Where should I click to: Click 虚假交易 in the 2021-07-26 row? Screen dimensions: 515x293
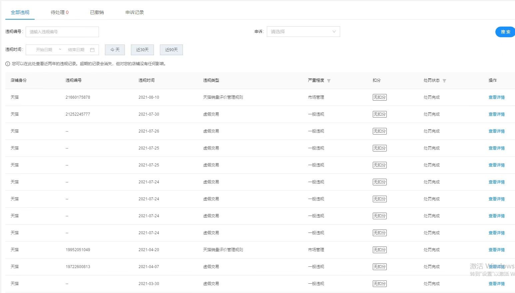point(211,131)
